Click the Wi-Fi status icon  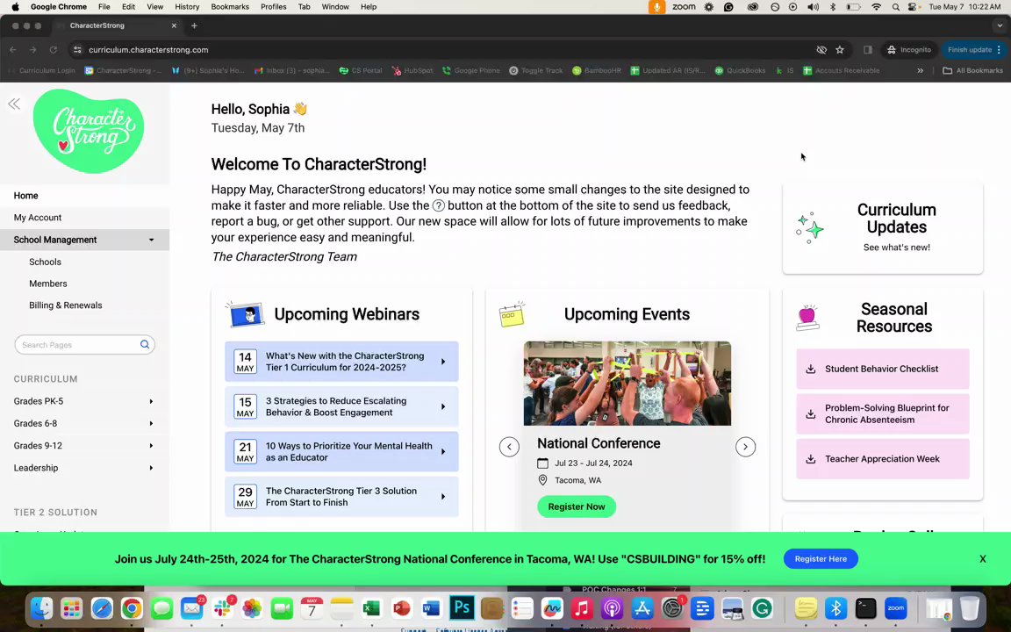[x=876, y=6]
